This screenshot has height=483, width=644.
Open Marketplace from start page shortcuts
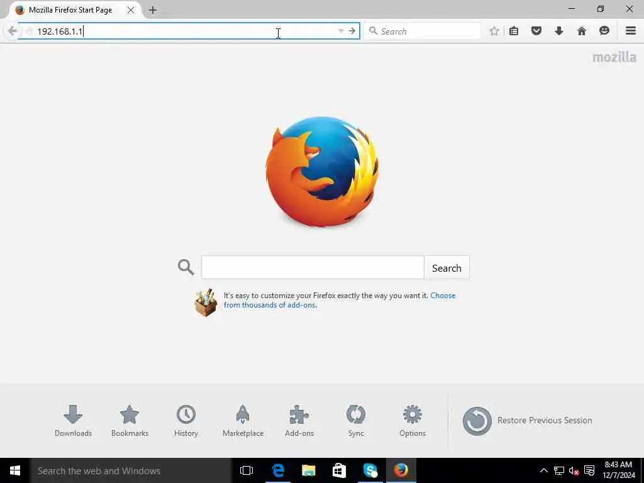(243, 421)
